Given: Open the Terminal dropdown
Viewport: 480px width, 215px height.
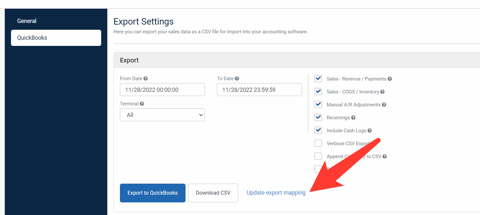Looking at the screenshot, I should [162, 115].
